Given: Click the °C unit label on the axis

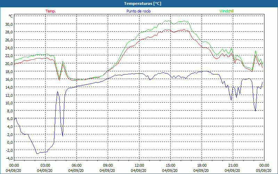Looking at the screenshot, I should (x=11, y=16).
